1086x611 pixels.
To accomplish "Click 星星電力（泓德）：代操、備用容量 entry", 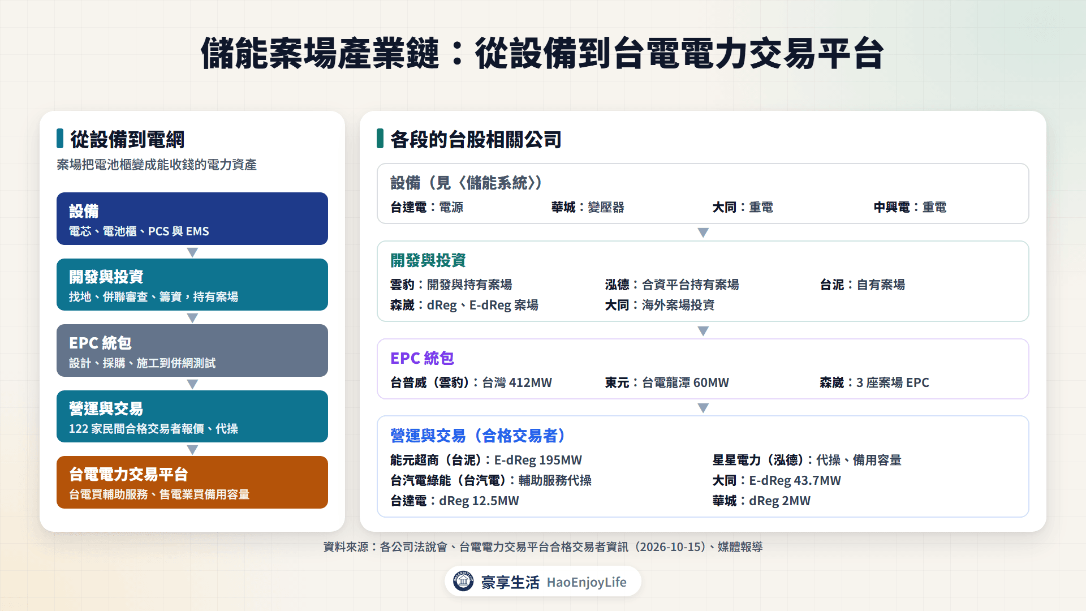I will (807, 460).
